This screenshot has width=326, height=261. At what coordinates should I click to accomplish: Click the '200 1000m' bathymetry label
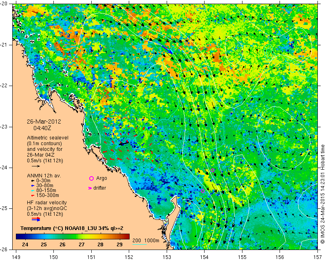tap(146, 240)
